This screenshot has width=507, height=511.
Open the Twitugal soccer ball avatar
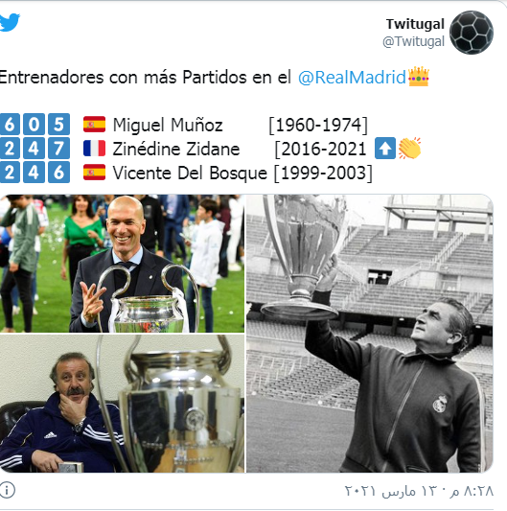pos(472,33)
